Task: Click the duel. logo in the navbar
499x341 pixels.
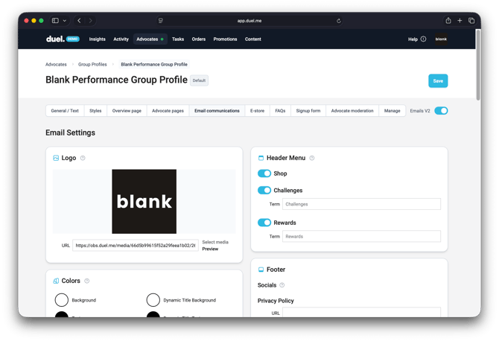Action: (55, 39)
